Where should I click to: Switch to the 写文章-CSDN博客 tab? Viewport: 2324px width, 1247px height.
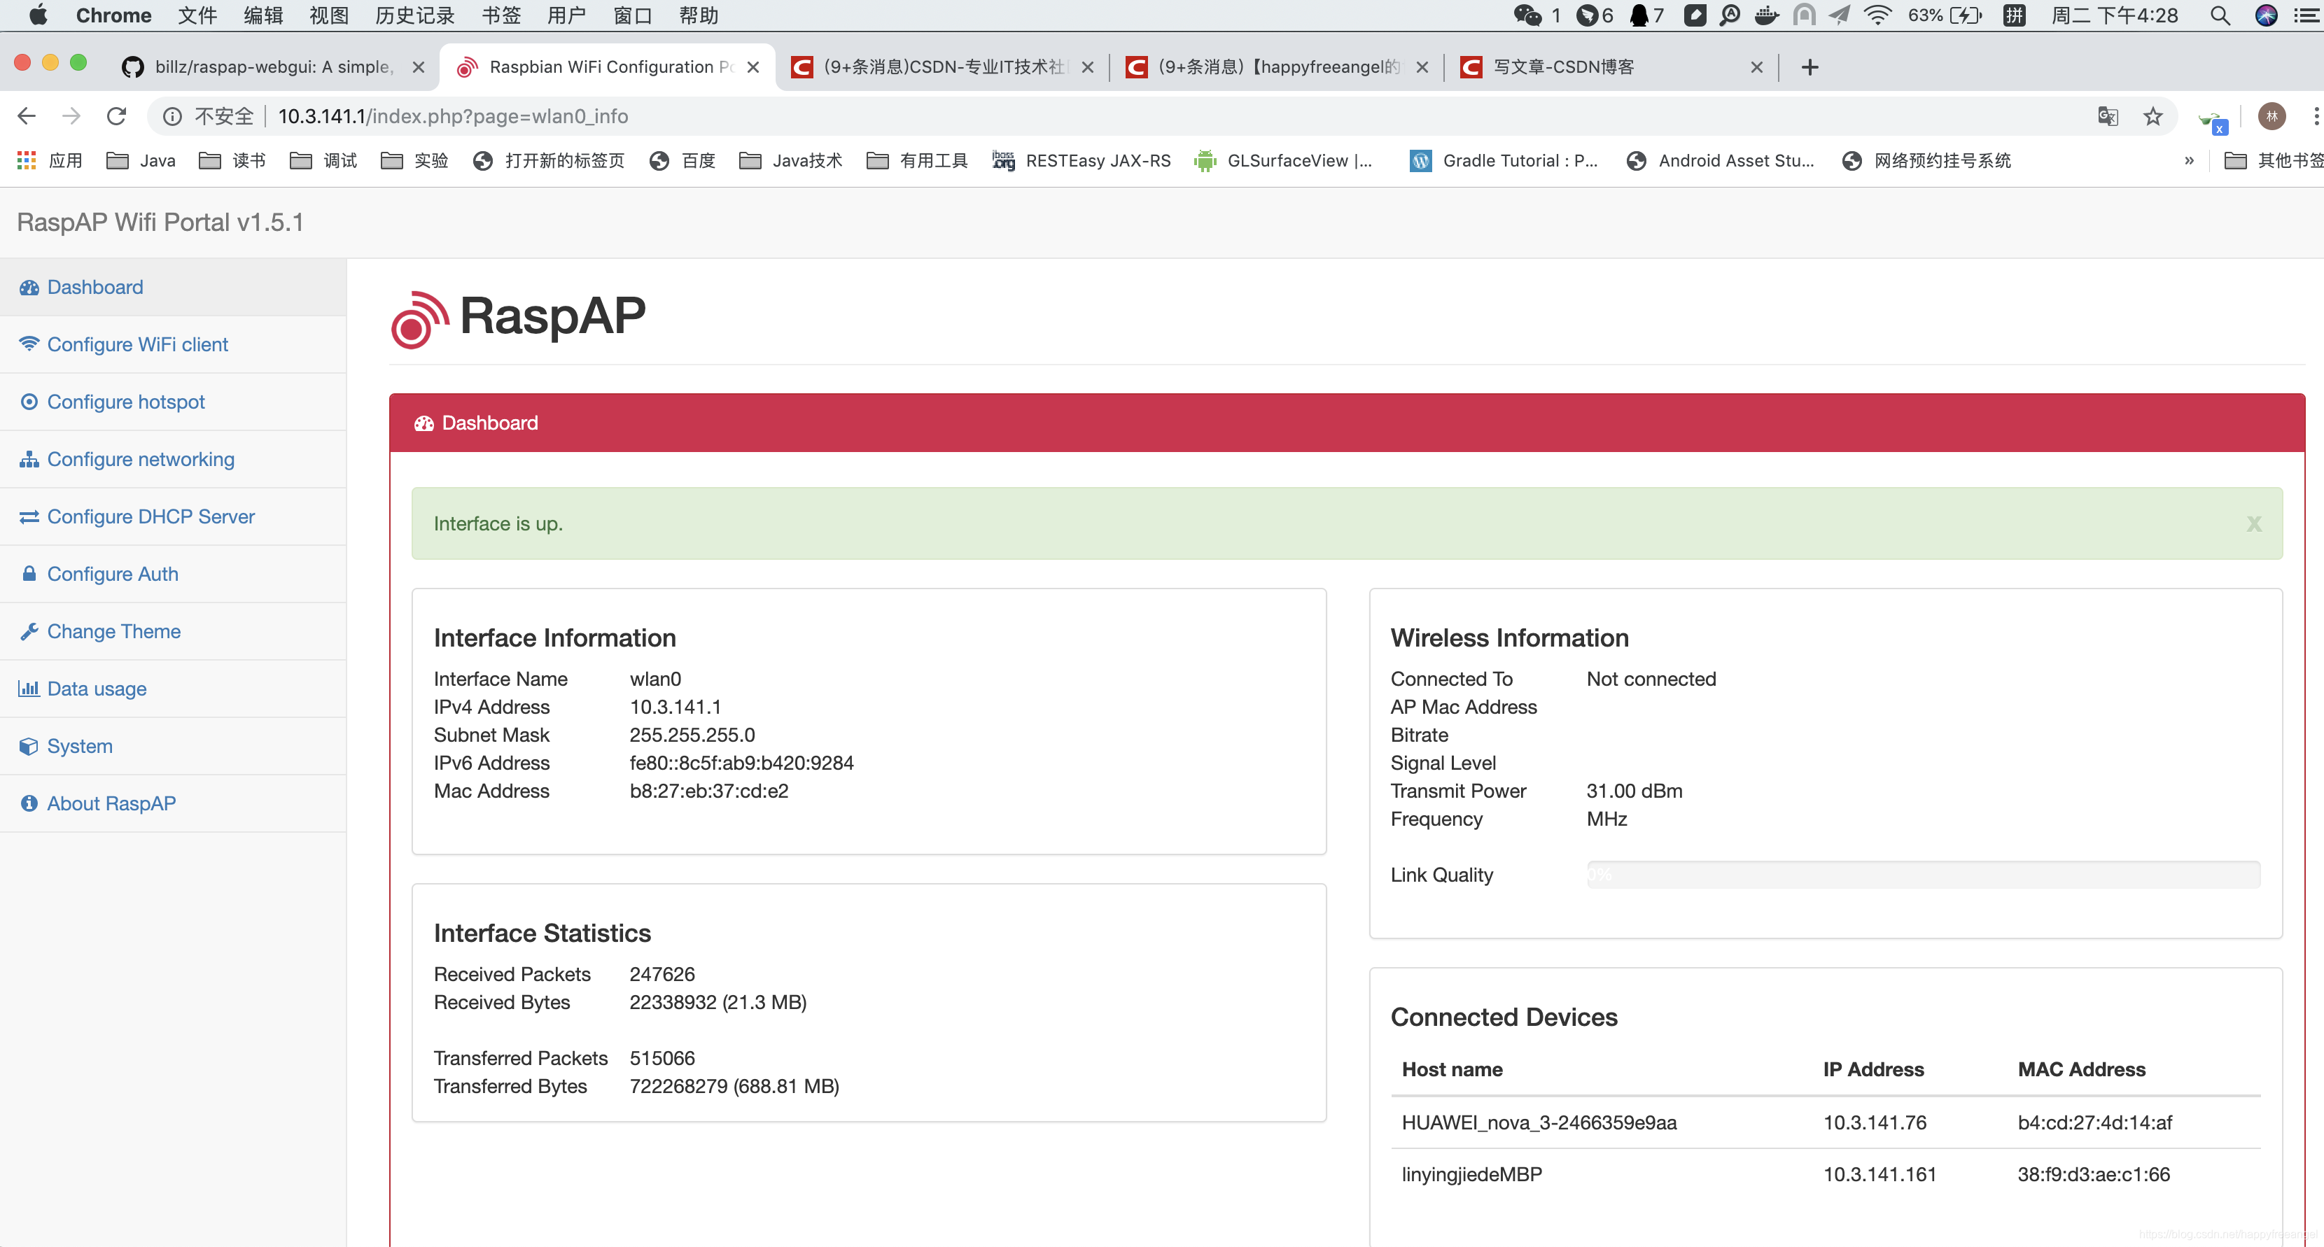tap(1611, 66)
